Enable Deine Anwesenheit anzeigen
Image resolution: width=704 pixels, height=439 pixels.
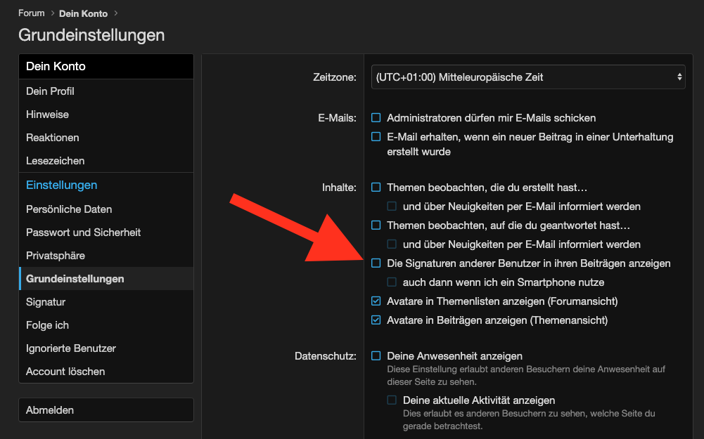pyautogui.click(x=376, y=356)
